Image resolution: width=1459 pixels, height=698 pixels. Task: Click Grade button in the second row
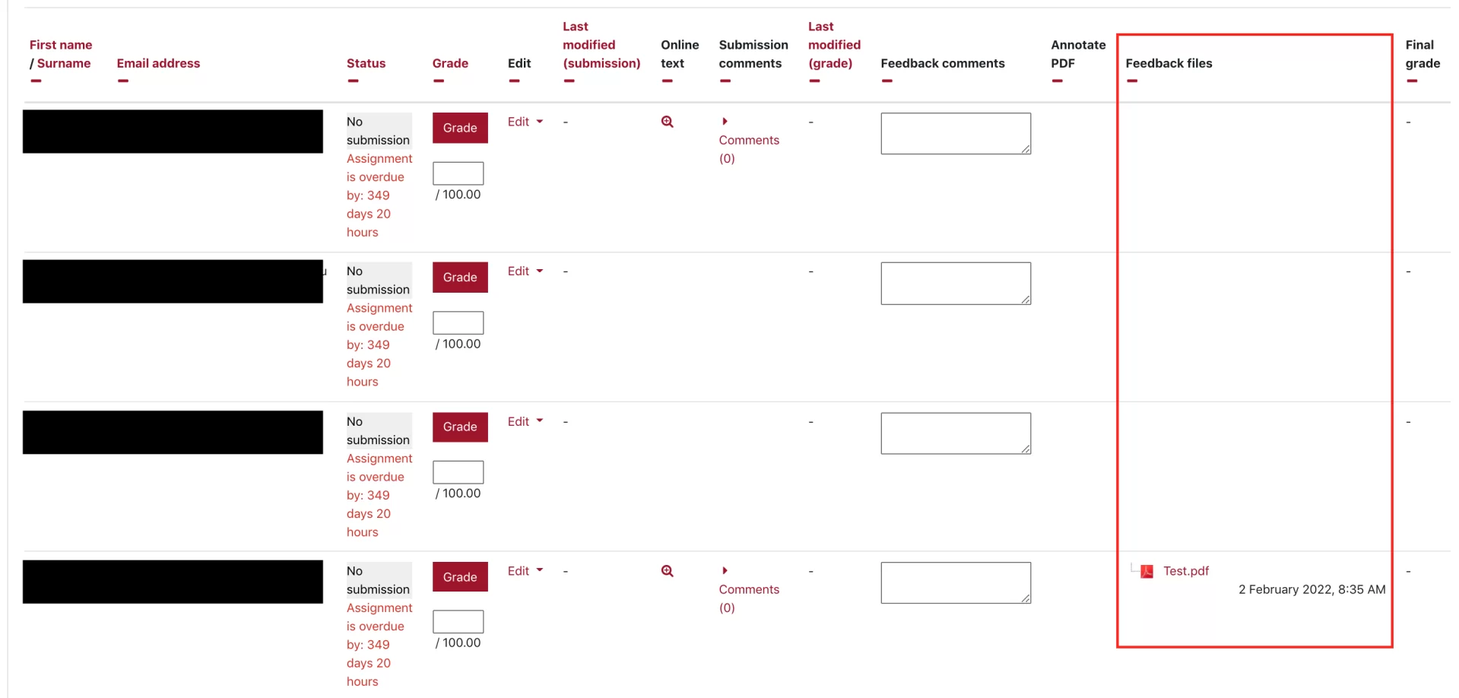pos(460,278)
